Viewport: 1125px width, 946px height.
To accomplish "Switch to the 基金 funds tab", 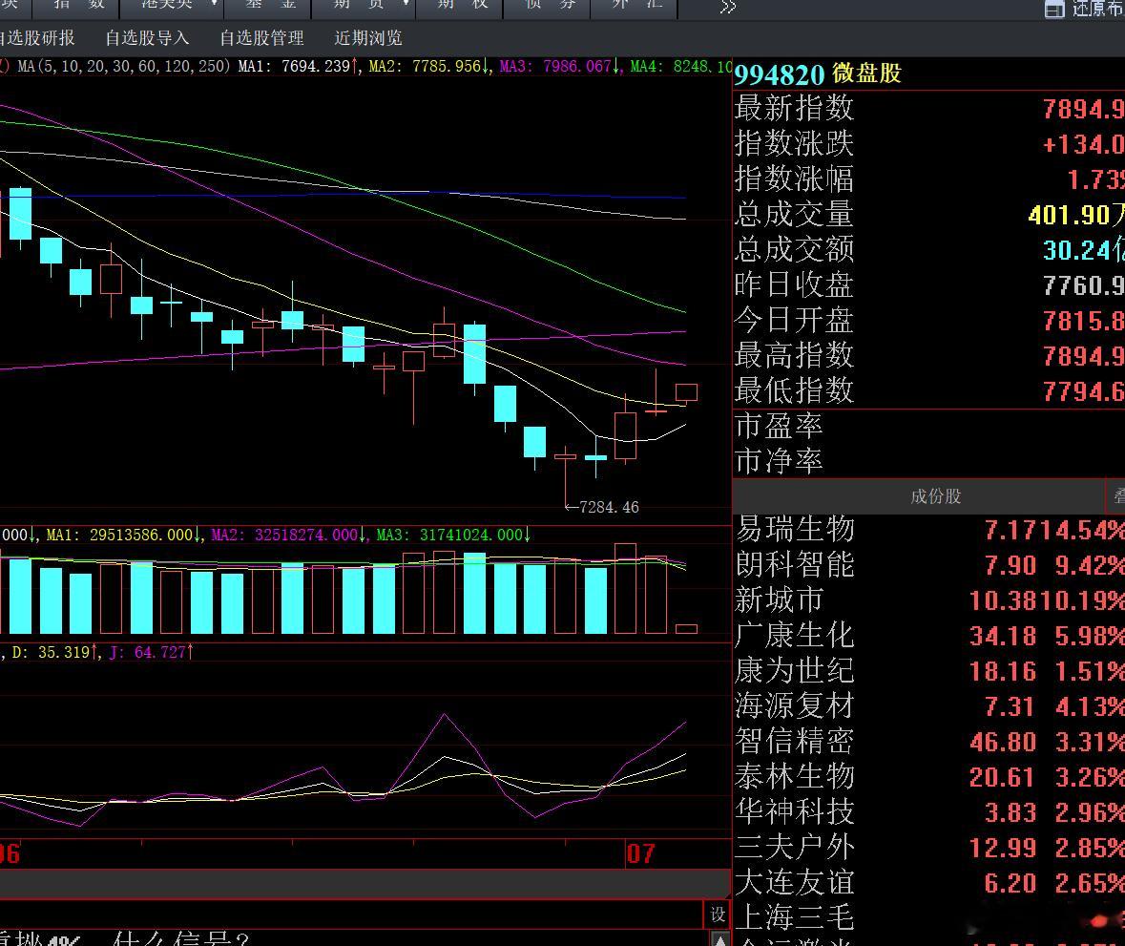I will 269,6.
